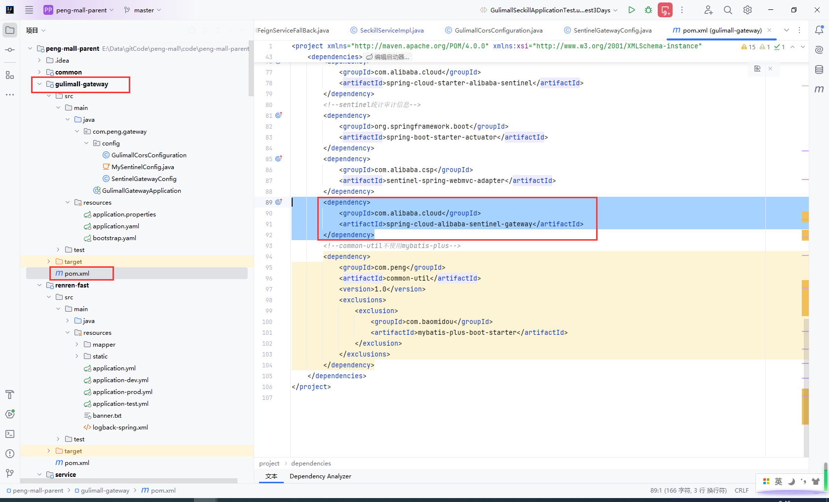
Task: Click the IntelliJ IDEA logo icon
Action: [x=10, y=10]
